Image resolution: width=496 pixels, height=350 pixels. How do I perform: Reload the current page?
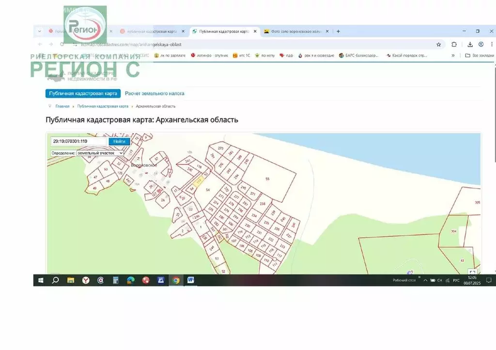coord(62,44)
